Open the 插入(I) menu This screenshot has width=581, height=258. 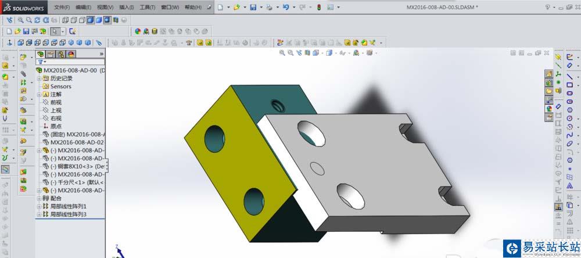[x=127, y=8]
